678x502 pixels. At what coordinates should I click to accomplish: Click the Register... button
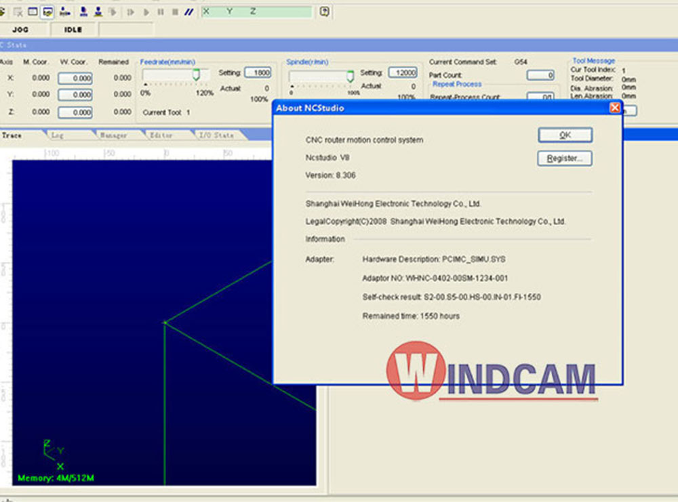click(x=565, y=159)
